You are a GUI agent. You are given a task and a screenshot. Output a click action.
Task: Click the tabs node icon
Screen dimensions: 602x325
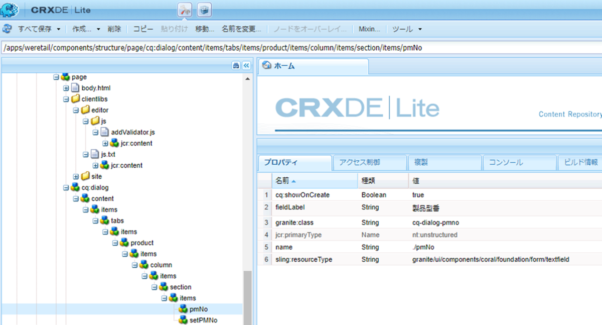104,221
